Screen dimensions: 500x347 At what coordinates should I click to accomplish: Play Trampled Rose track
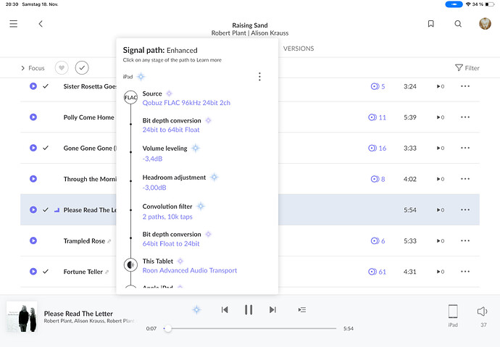pyautogui.click(x=33, y=241)
